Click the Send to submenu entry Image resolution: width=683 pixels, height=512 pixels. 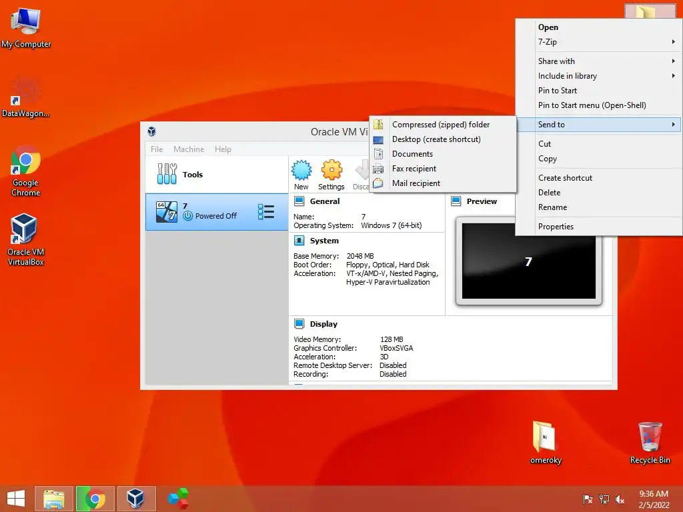coord(598,125)
